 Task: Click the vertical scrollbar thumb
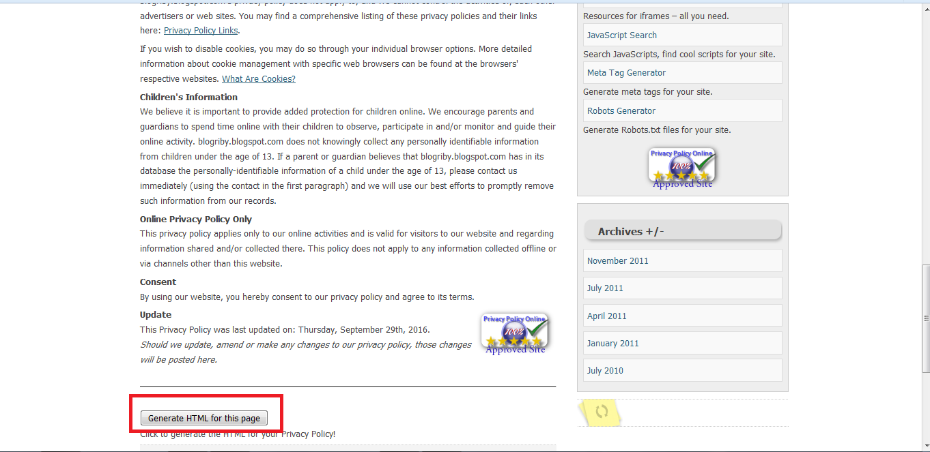[x=925, y=318]
